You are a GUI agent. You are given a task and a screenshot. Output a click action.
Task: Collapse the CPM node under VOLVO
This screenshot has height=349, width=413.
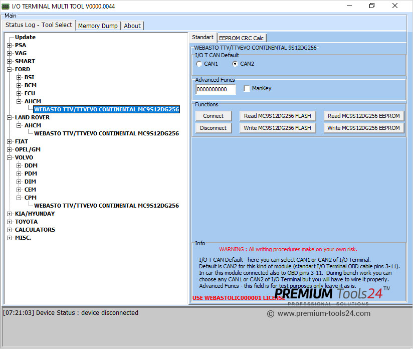point(19,198)
